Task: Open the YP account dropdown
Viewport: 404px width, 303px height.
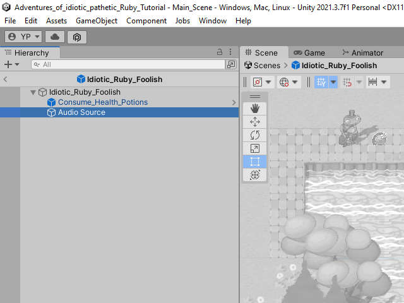Action: pos(23,37)
